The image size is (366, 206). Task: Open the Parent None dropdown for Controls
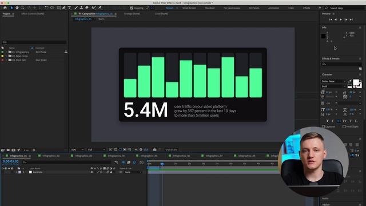133,172
